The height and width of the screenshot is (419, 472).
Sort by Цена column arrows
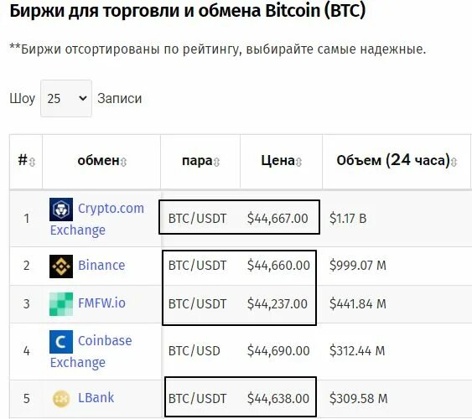click(x=298, y=162)
